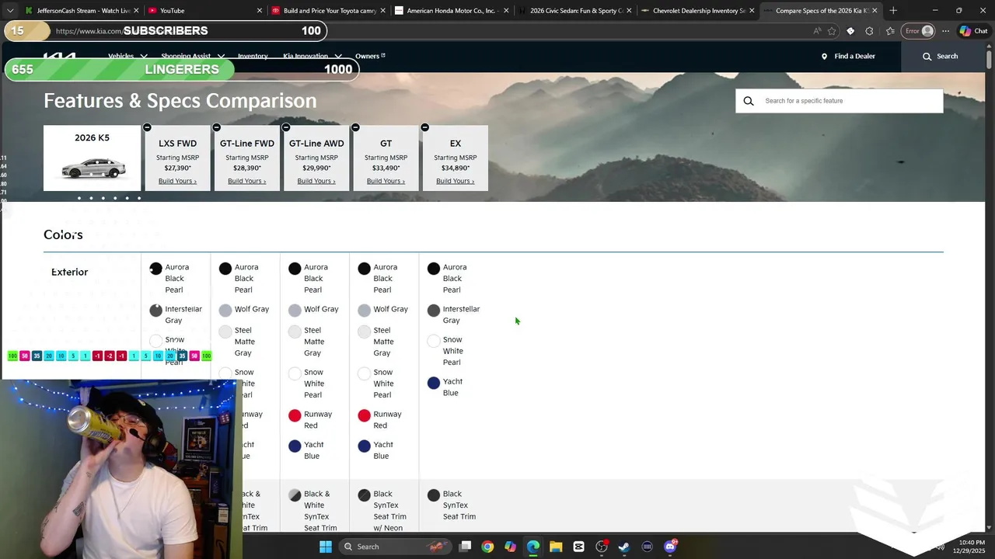Open the Owners external link
Screen dimensions: 995x559
tap(370, 56)
